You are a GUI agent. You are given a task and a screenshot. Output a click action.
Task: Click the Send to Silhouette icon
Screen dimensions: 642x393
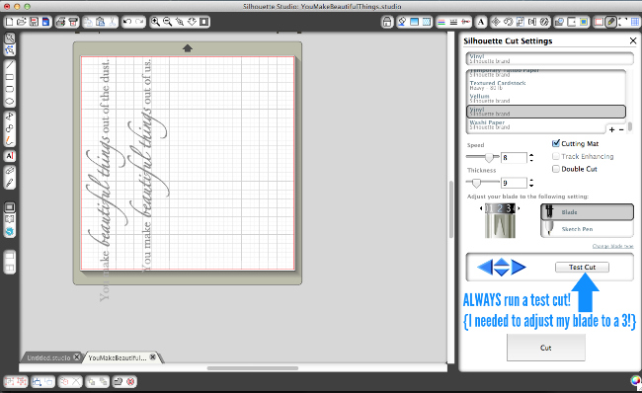pyautogui.click(x=73, y=22)
